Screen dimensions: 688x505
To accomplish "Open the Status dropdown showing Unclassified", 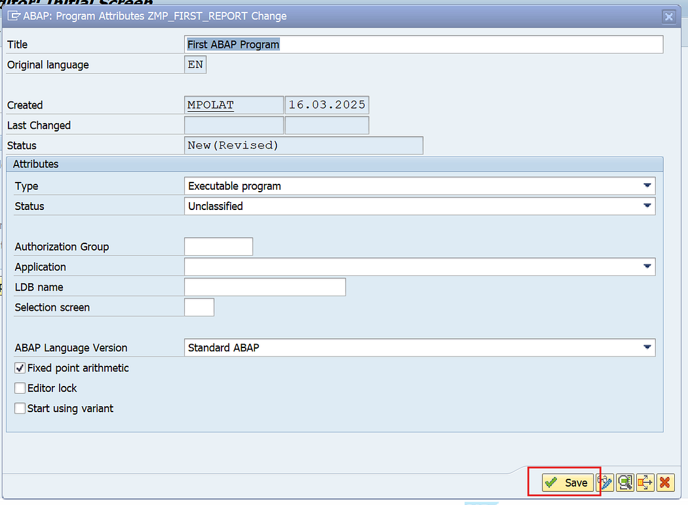I will point(648,206).
